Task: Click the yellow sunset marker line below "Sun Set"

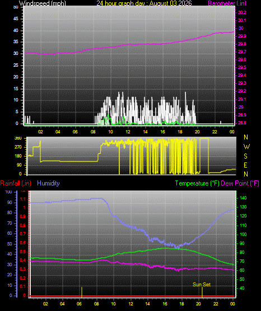Action: tap(202, 292)
